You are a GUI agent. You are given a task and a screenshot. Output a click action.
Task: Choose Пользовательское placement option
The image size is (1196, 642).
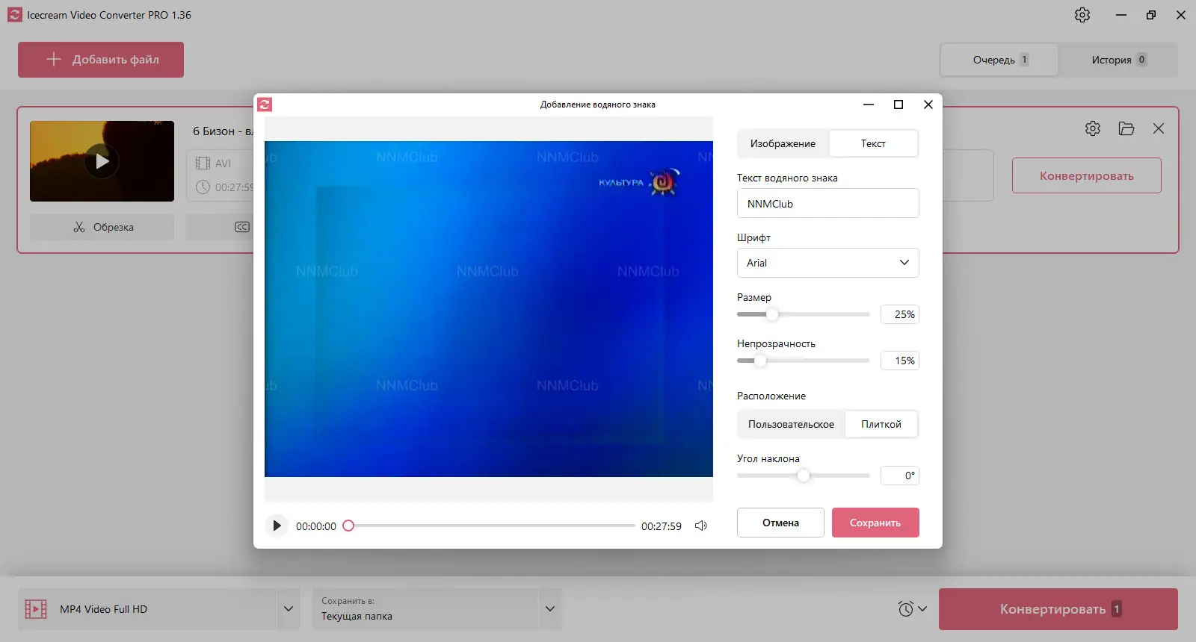coord(791,424)
